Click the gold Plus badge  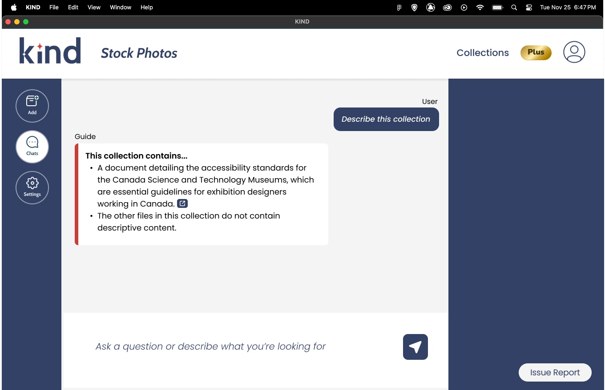[536, 52]
